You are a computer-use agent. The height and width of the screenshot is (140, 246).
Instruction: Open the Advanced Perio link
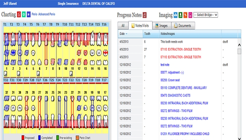47,14
